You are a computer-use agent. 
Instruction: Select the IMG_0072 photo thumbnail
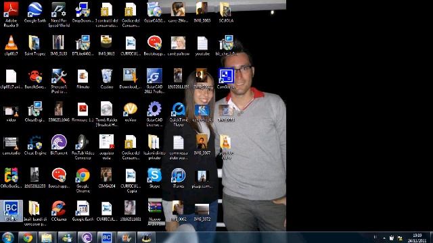[202, 211]
